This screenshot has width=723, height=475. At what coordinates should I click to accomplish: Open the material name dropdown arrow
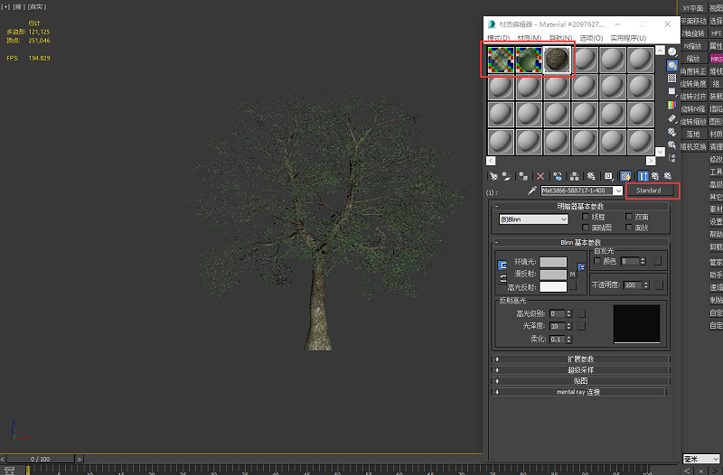coord(618,191)
